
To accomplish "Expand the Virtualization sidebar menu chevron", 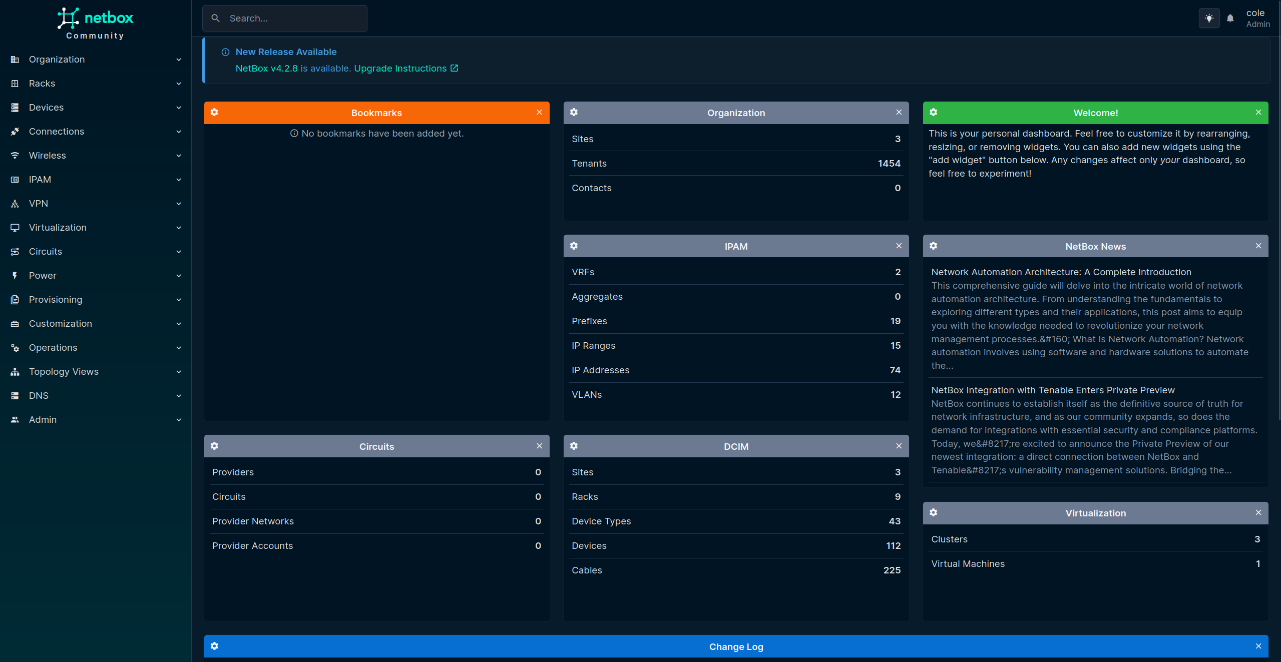I will click(x=179, y=228).
